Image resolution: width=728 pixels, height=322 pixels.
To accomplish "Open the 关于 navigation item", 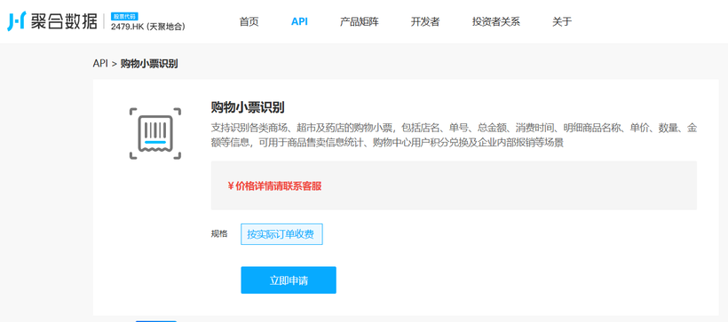I will click(562, 21).
